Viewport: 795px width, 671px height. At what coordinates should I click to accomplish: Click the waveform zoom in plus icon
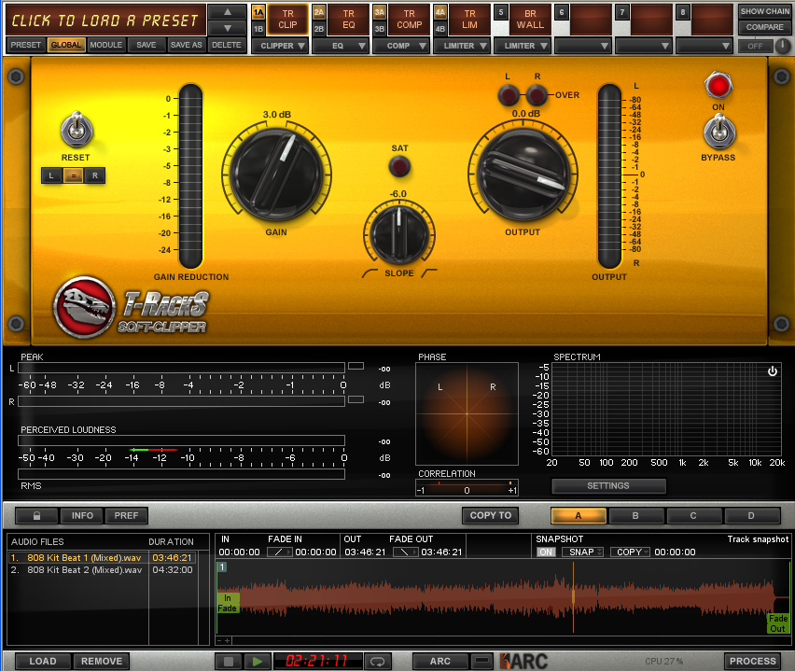(227, 640)
